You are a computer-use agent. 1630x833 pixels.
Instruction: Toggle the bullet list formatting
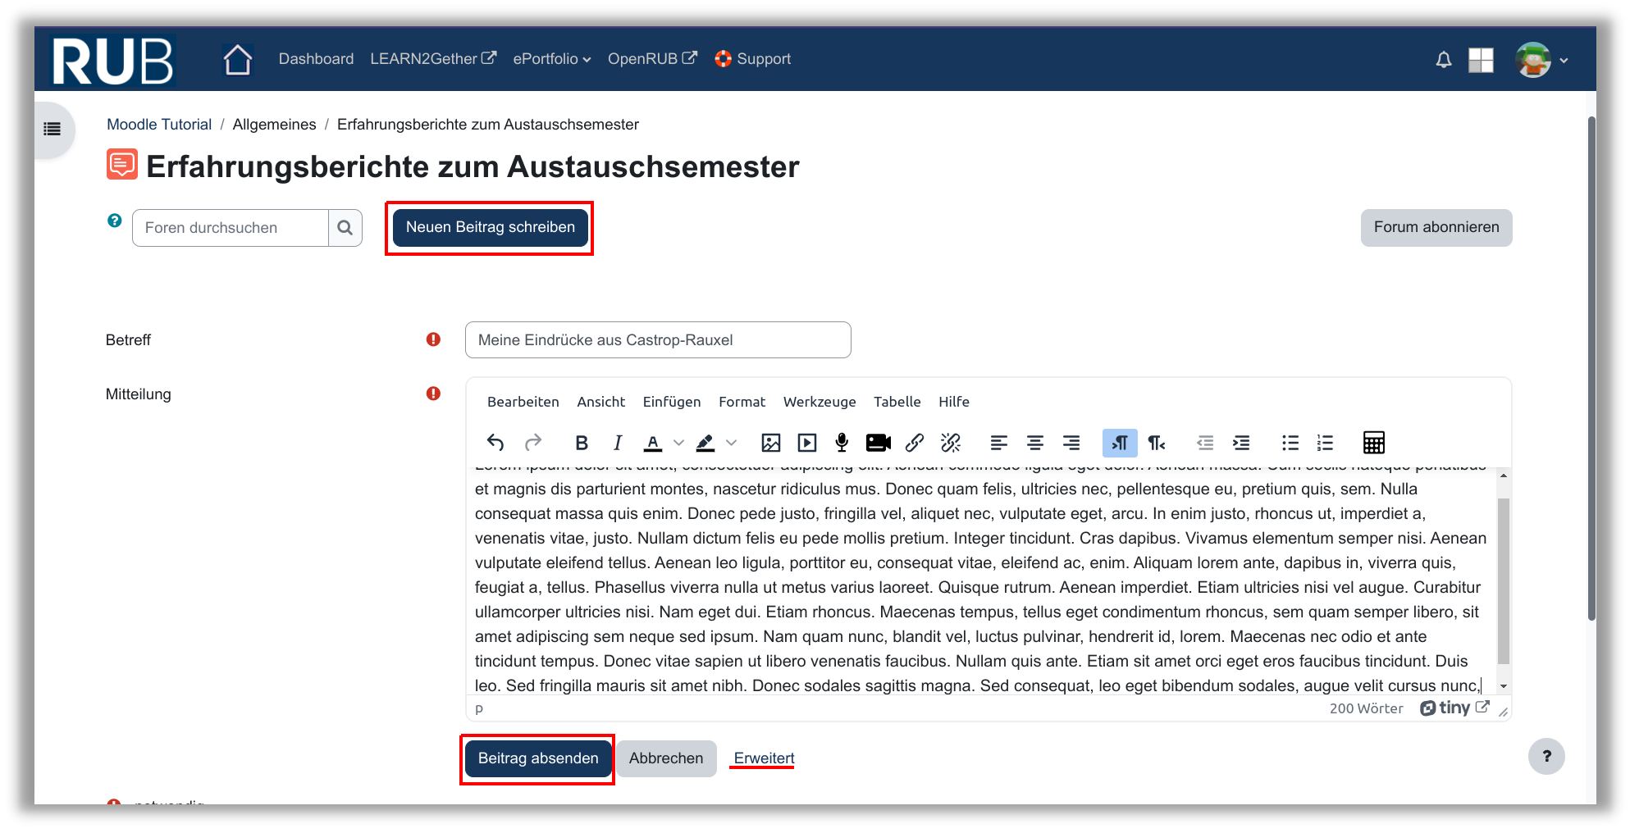pos(1290,443)
